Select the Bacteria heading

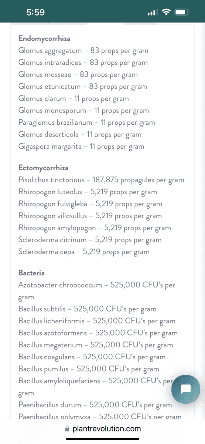[31, 273]
